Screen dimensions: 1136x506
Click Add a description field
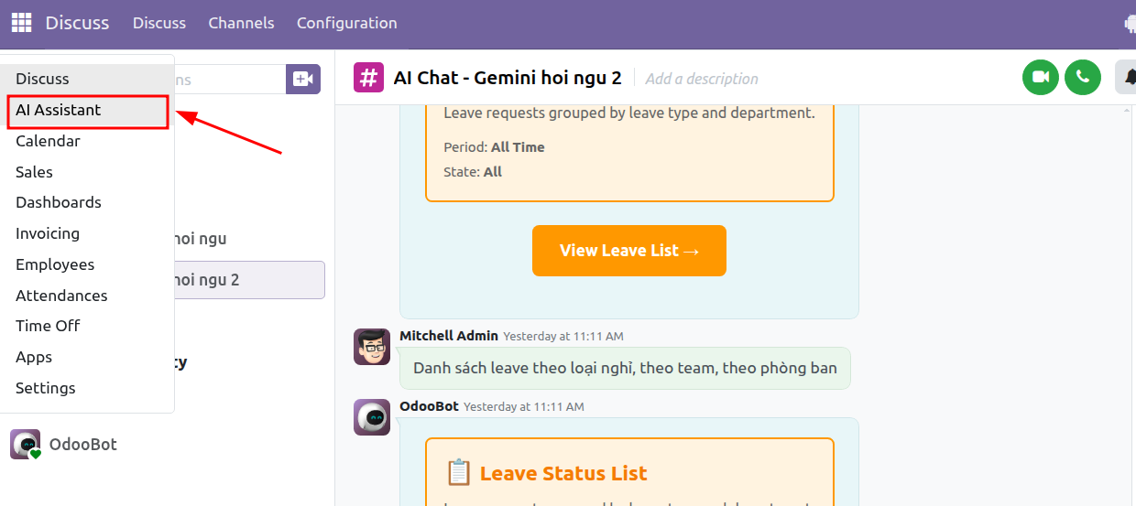point(702,79)
